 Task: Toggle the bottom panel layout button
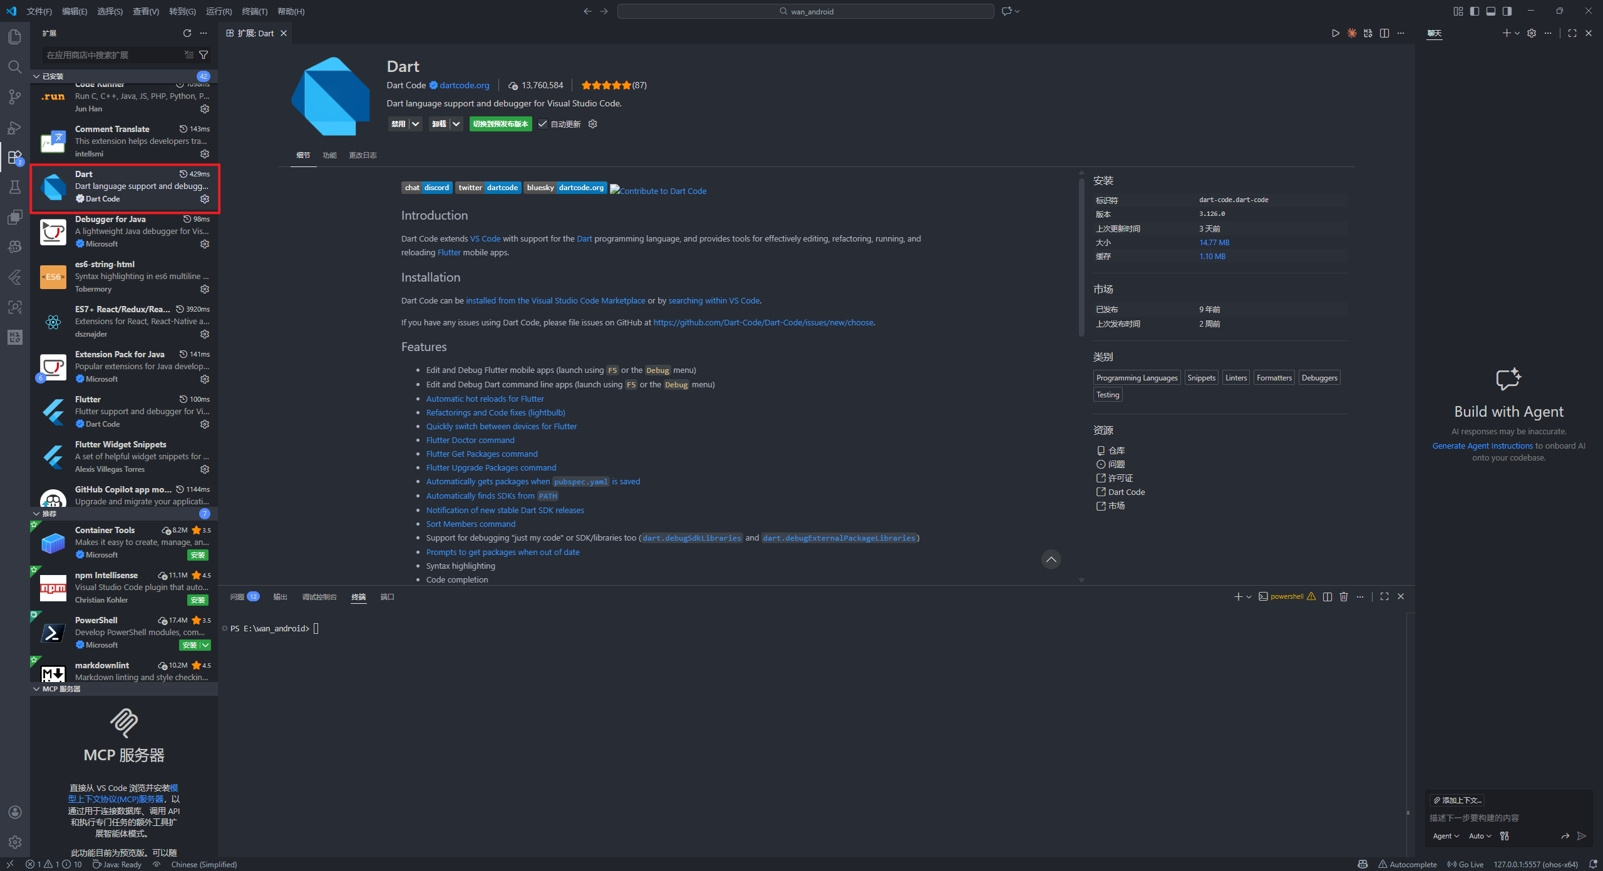pos(1491,11)
